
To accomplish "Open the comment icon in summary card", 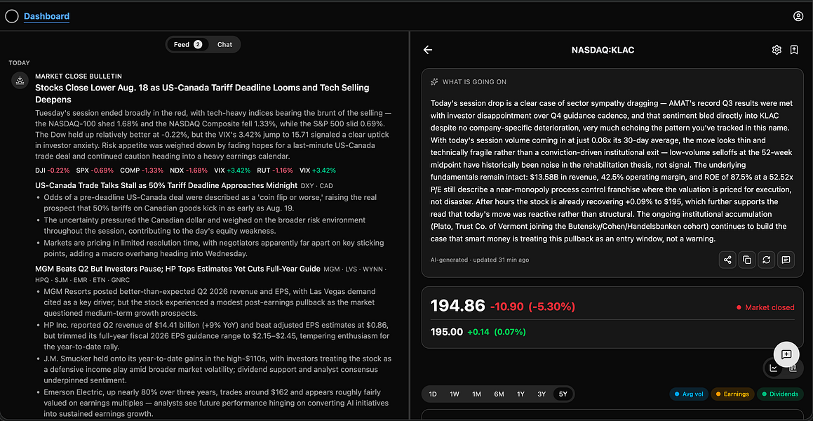I will point(786,260).
